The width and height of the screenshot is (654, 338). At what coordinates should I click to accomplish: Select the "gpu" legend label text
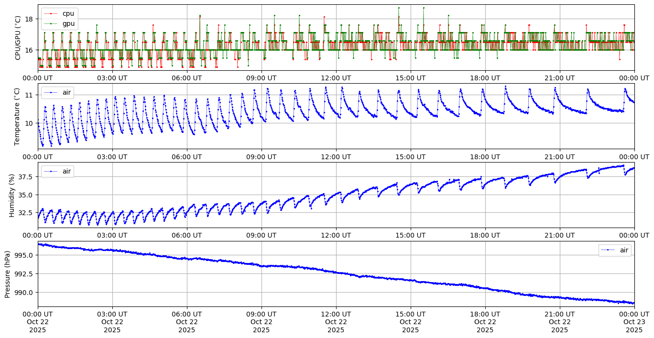coord(68,23)
